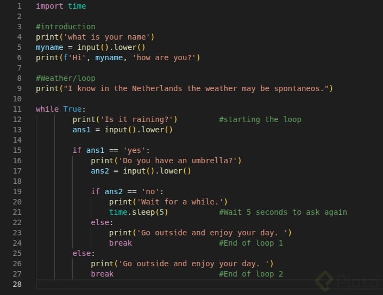Click the '#End of loop 2' comment
Viewport: 383px width, 295px height.
[251, 274]
